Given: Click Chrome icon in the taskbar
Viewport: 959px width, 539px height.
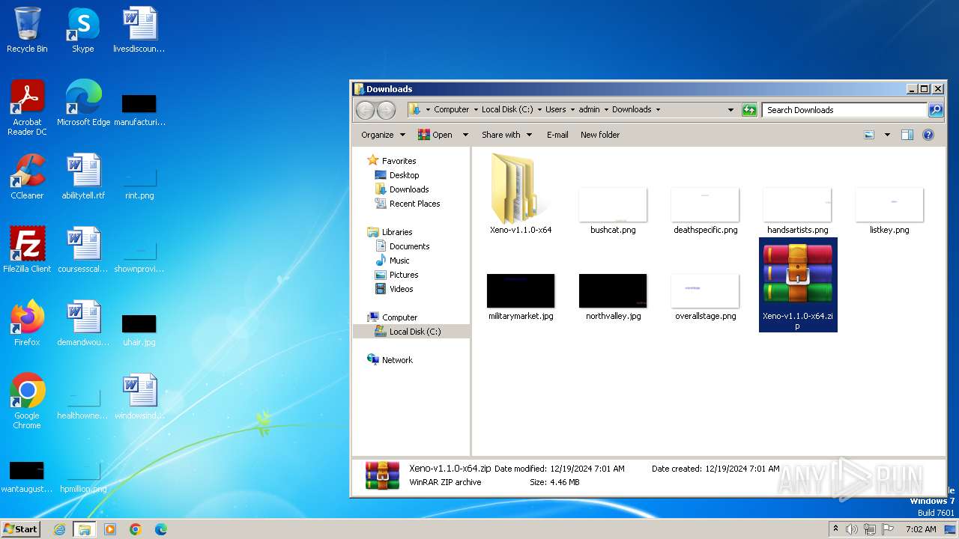Looking at the screenshot, I should coord(136,529).
